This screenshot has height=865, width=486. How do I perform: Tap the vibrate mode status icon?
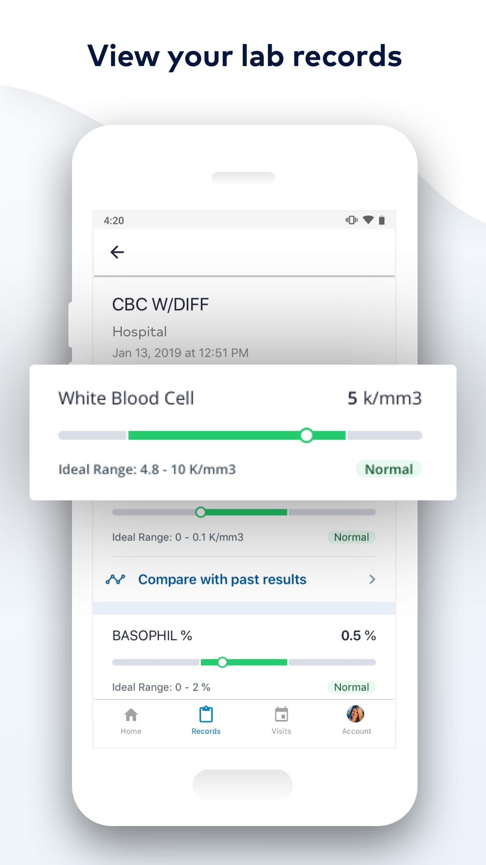(352, 220)
